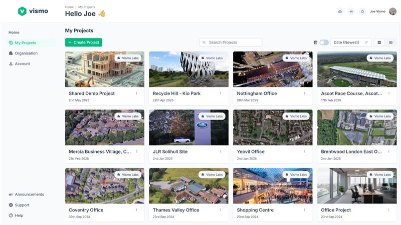
Task: Click Joe Vismo profile avatar
Action: click(x=392, y=11)
